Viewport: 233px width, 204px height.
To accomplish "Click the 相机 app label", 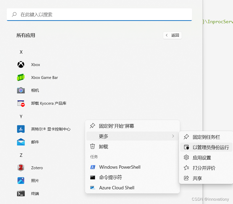I will [35, 91].
